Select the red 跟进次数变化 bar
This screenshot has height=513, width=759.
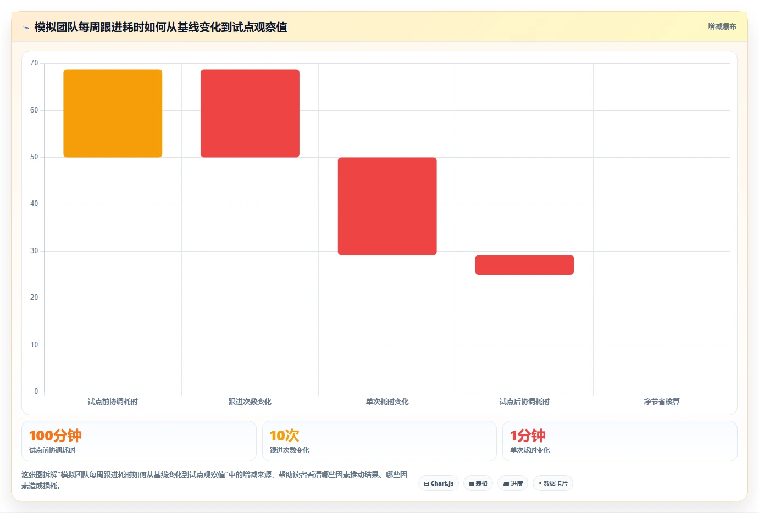[250, 113]
